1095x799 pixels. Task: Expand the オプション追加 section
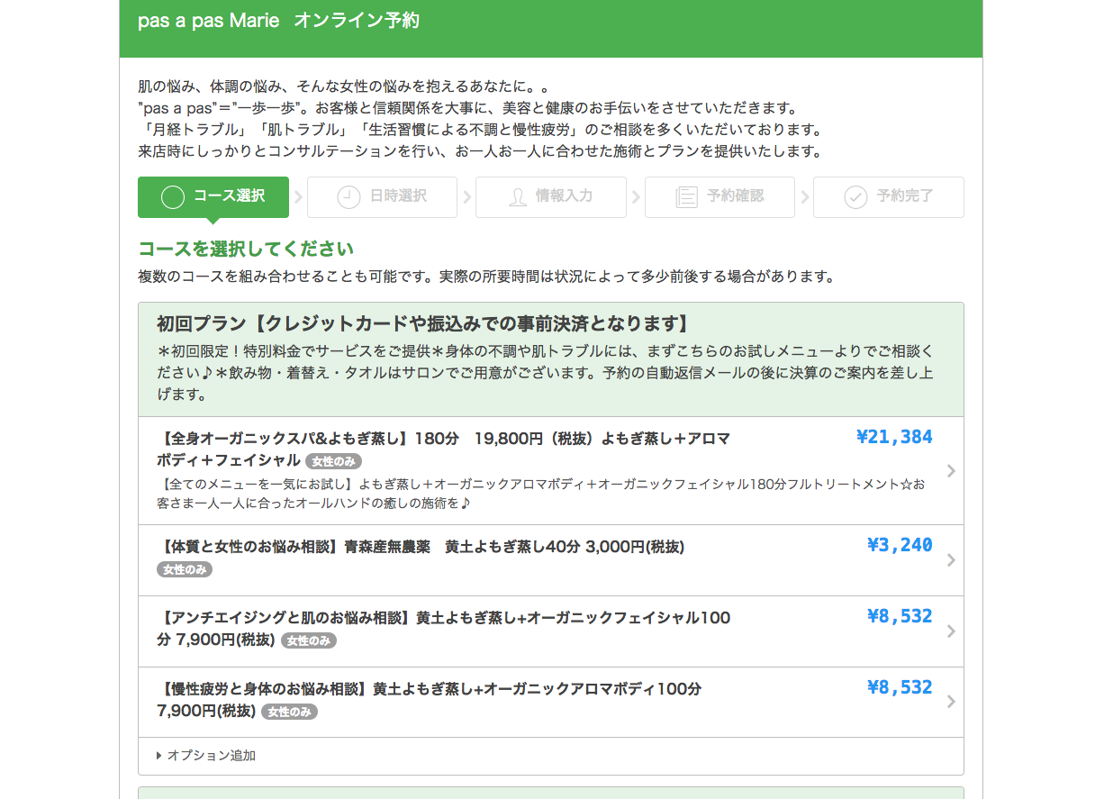pos(205,756)
